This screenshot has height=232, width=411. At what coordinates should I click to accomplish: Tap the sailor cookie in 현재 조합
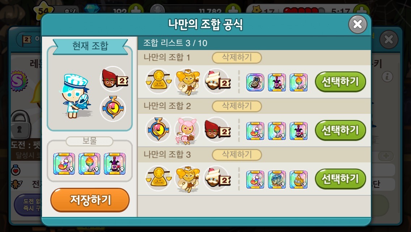76,96
